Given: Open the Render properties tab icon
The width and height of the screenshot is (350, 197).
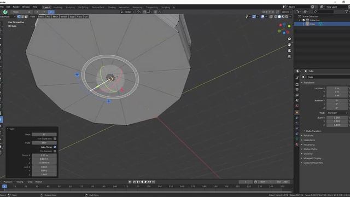Looking at the screenshot, I should pyautogui.click(x=297, y=84).
